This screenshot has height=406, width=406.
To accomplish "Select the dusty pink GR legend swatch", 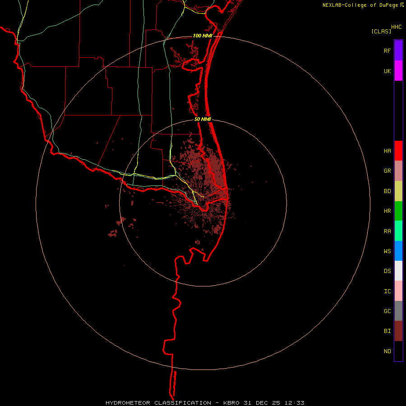I will pos(398,171).
